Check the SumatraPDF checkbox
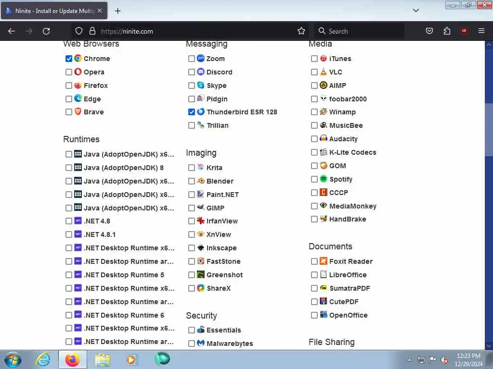 (x=314, y=288)
